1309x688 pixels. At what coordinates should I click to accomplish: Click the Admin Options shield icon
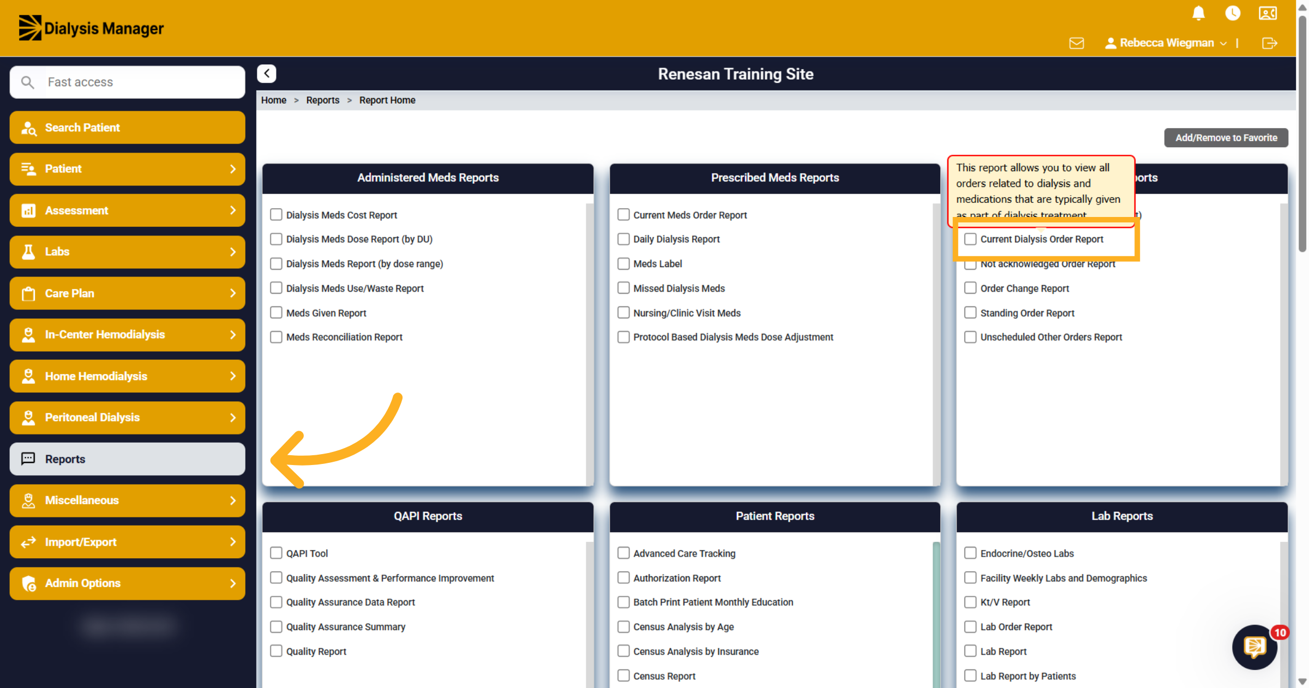tap(28, 583)
